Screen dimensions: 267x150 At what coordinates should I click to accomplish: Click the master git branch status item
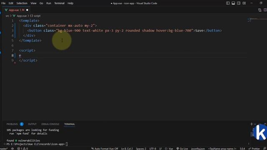[x=4, y=149]
